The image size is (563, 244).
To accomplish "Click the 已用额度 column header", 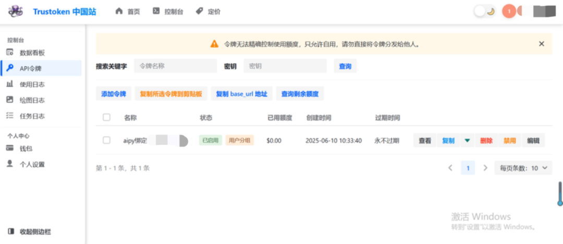I will (280, 118).
